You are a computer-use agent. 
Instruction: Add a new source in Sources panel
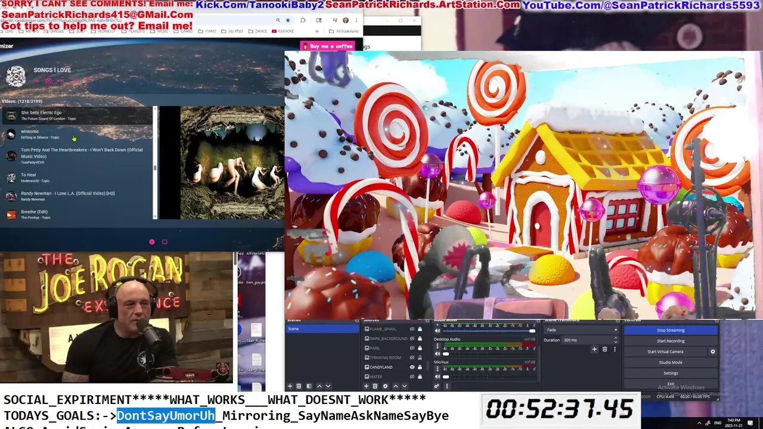(367, 386)
